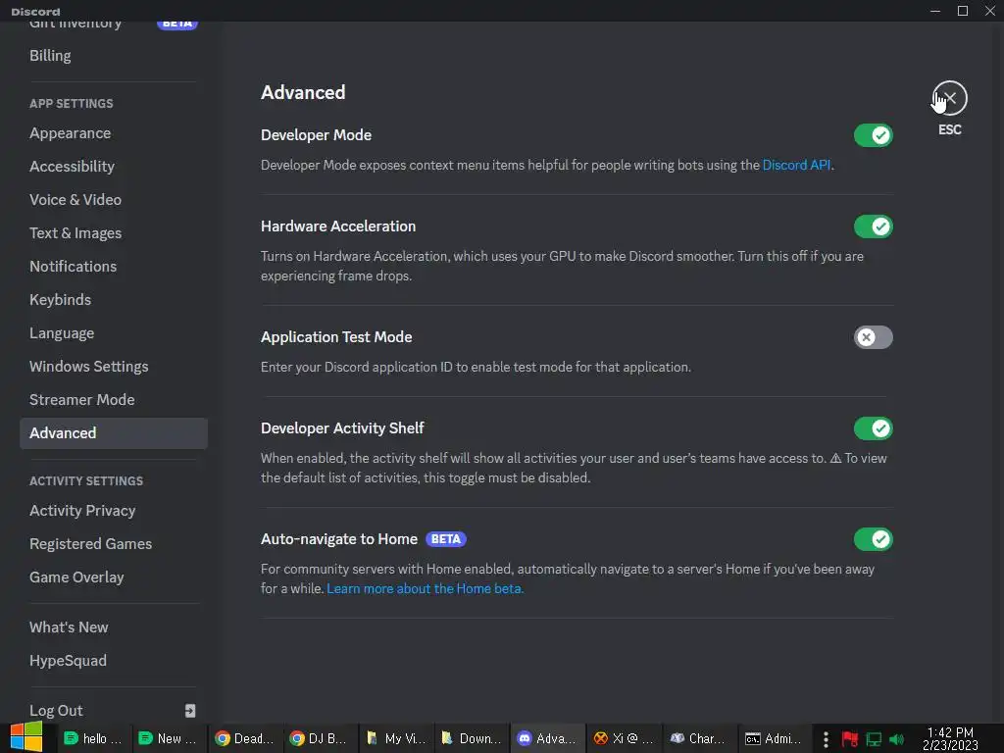The width and height of the screenshot is (1004, 753).
Task: Go to Accessibility settings
Action: tap(114, 167)
